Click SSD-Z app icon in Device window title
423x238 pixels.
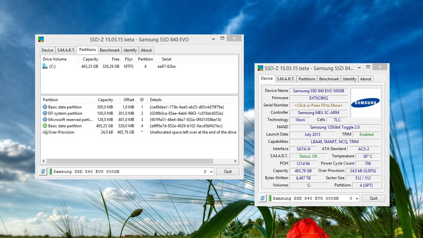tap(260, 68)
